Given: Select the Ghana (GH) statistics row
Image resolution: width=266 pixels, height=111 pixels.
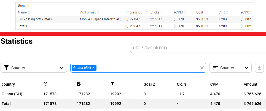Looking at the screenshot, I should 12,94.
